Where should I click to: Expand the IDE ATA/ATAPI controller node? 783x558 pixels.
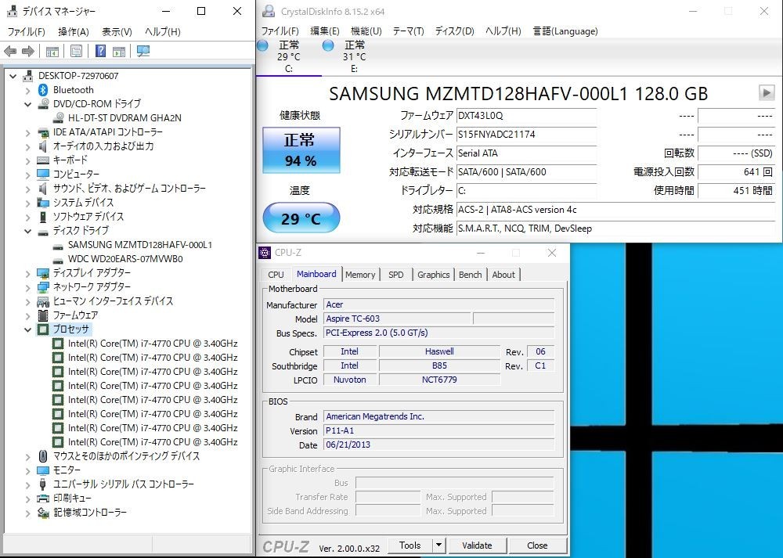28,133
